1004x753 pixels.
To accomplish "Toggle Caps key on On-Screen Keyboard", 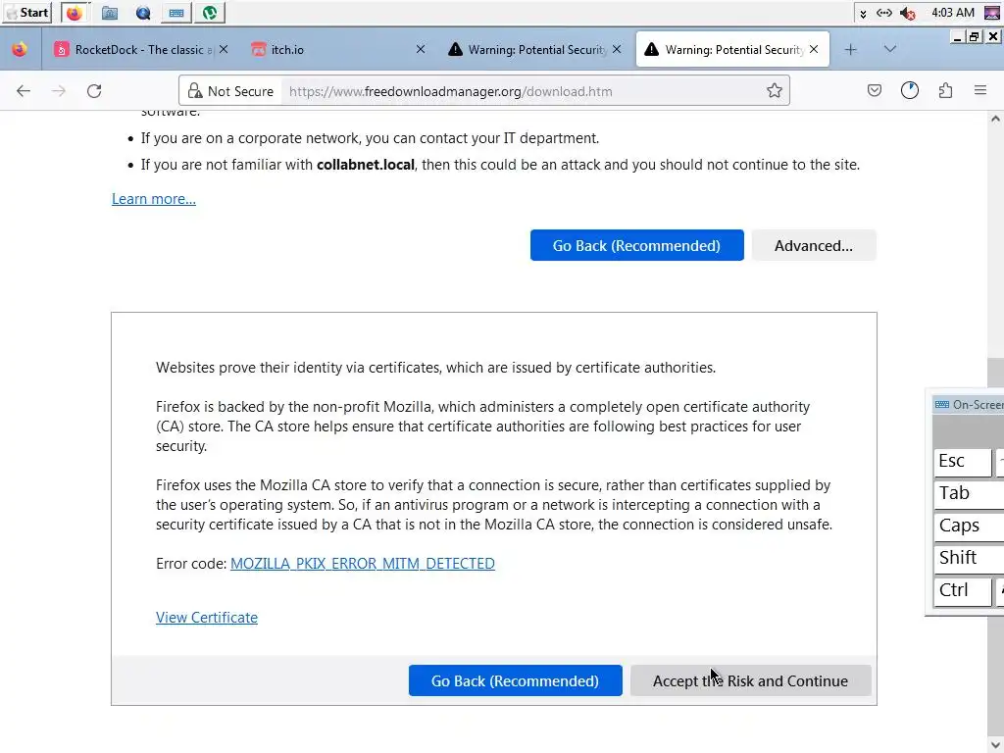I will pos(969,527).
